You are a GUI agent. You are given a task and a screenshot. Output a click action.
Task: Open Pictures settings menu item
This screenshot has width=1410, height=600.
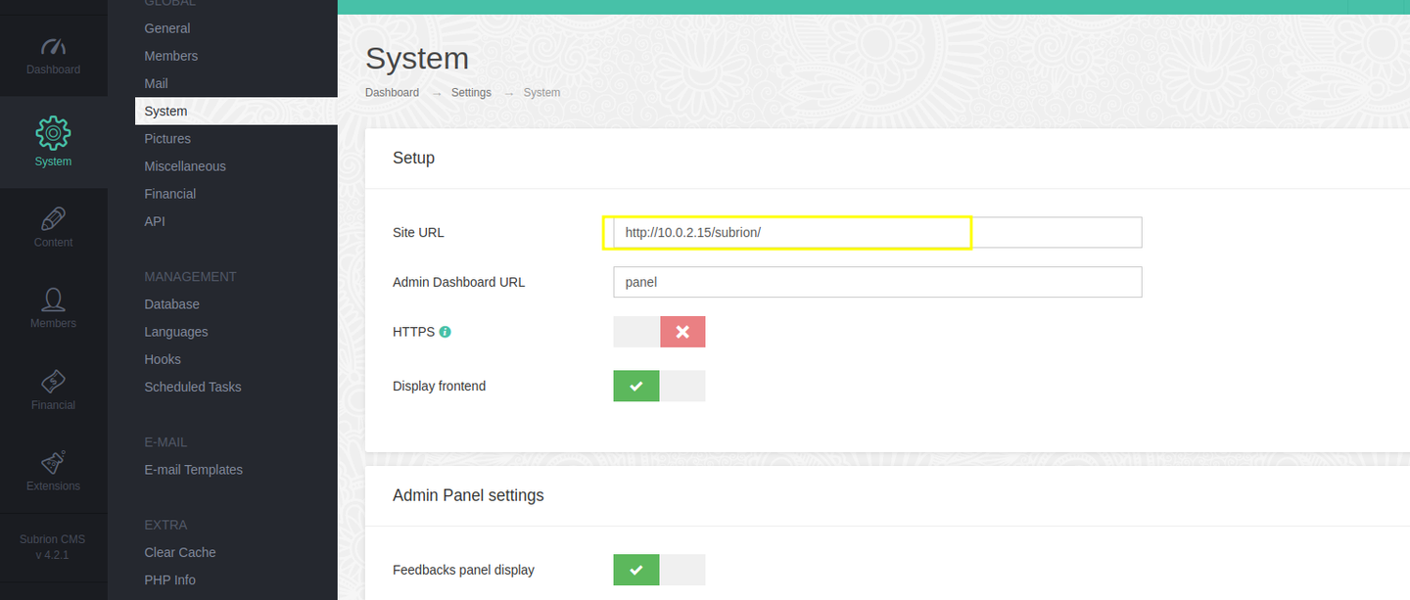167,139
